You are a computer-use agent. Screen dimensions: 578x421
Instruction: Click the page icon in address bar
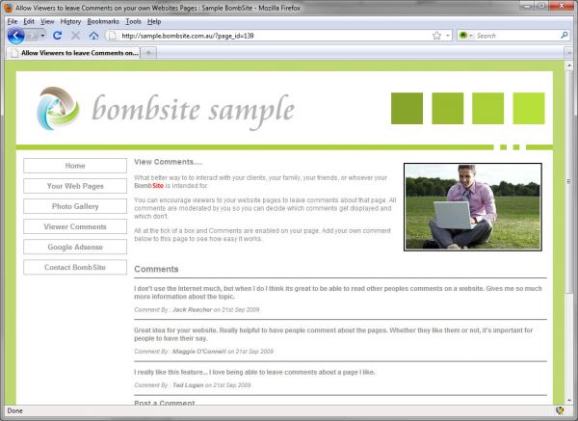click(113, 36)
